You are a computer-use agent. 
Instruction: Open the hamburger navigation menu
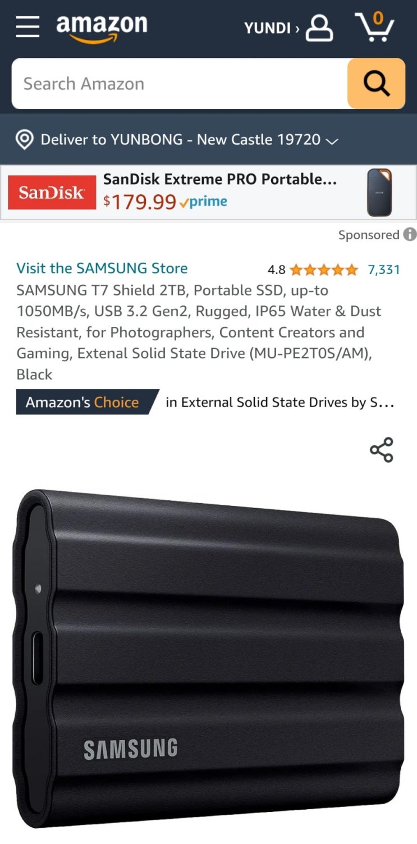pos(28,27)
